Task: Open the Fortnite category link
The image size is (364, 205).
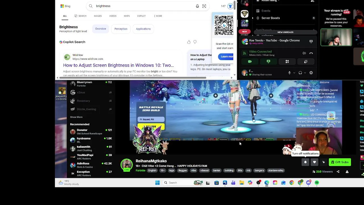Action: tap(140, 171)
